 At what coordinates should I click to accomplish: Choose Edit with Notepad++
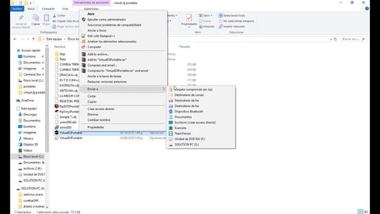(101, 36)
